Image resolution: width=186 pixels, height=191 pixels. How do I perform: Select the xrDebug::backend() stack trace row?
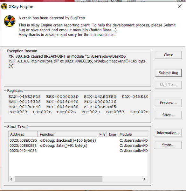coord(78,140)
